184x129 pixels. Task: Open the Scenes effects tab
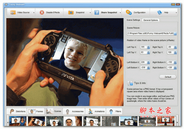coord(54,111)
